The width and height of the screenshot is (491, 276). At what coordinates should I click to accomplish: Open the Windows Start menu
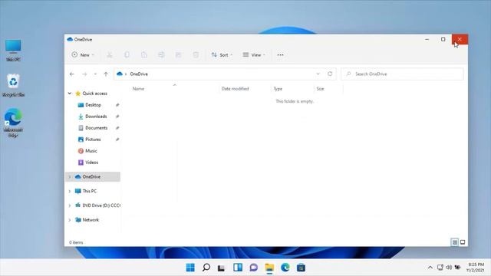pyautogui.click(x=190, y=268)
